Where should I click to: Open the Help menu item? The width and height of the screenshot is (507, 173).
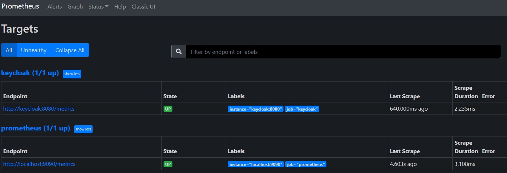(x=120, y=7)
